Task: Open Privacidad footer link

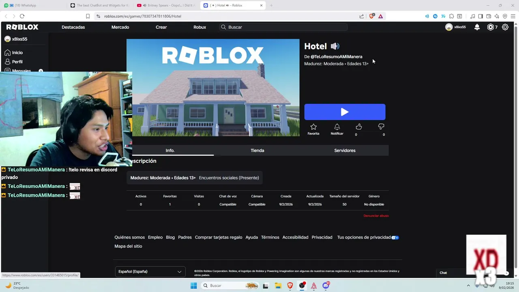Action: (x=322, y=237)
